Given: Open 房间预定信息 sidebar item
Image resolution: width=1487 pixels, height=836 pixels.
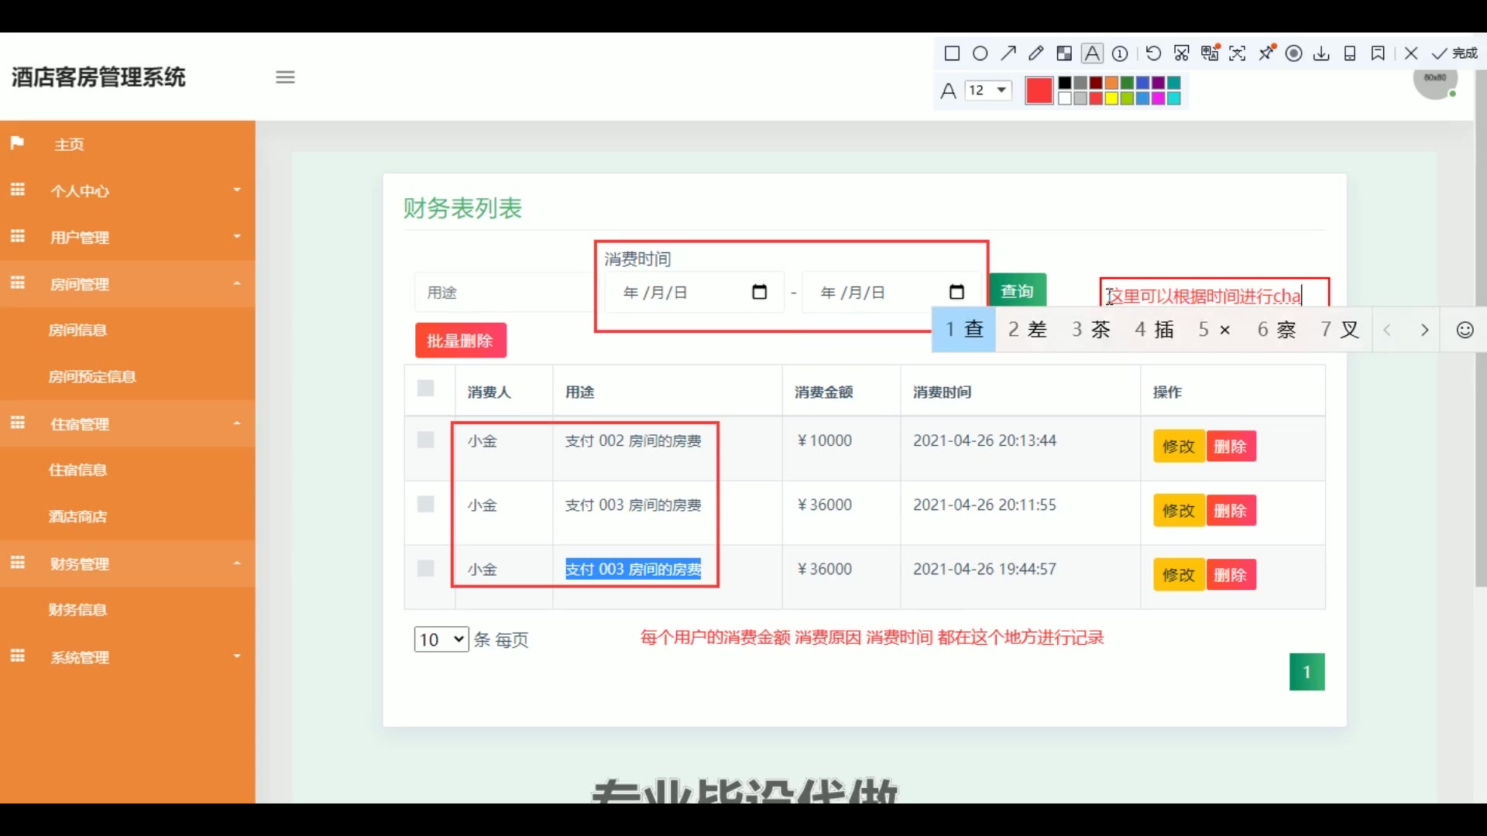Looking at the screenshot, I should 92,377.
